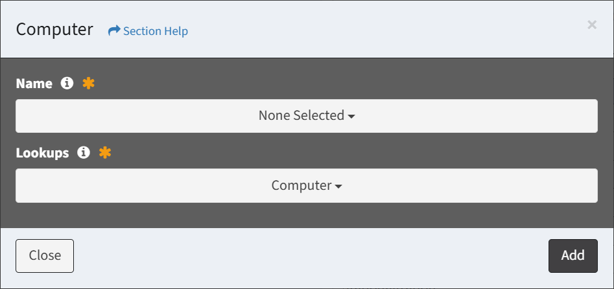Click the orange asterisk next to Lookups

[105, 153]
